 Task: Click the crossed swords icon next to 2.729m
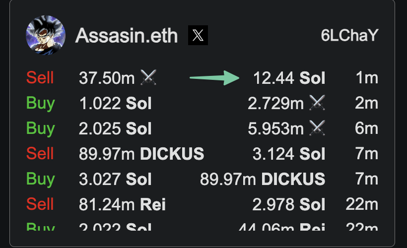[x=317, y=103]
